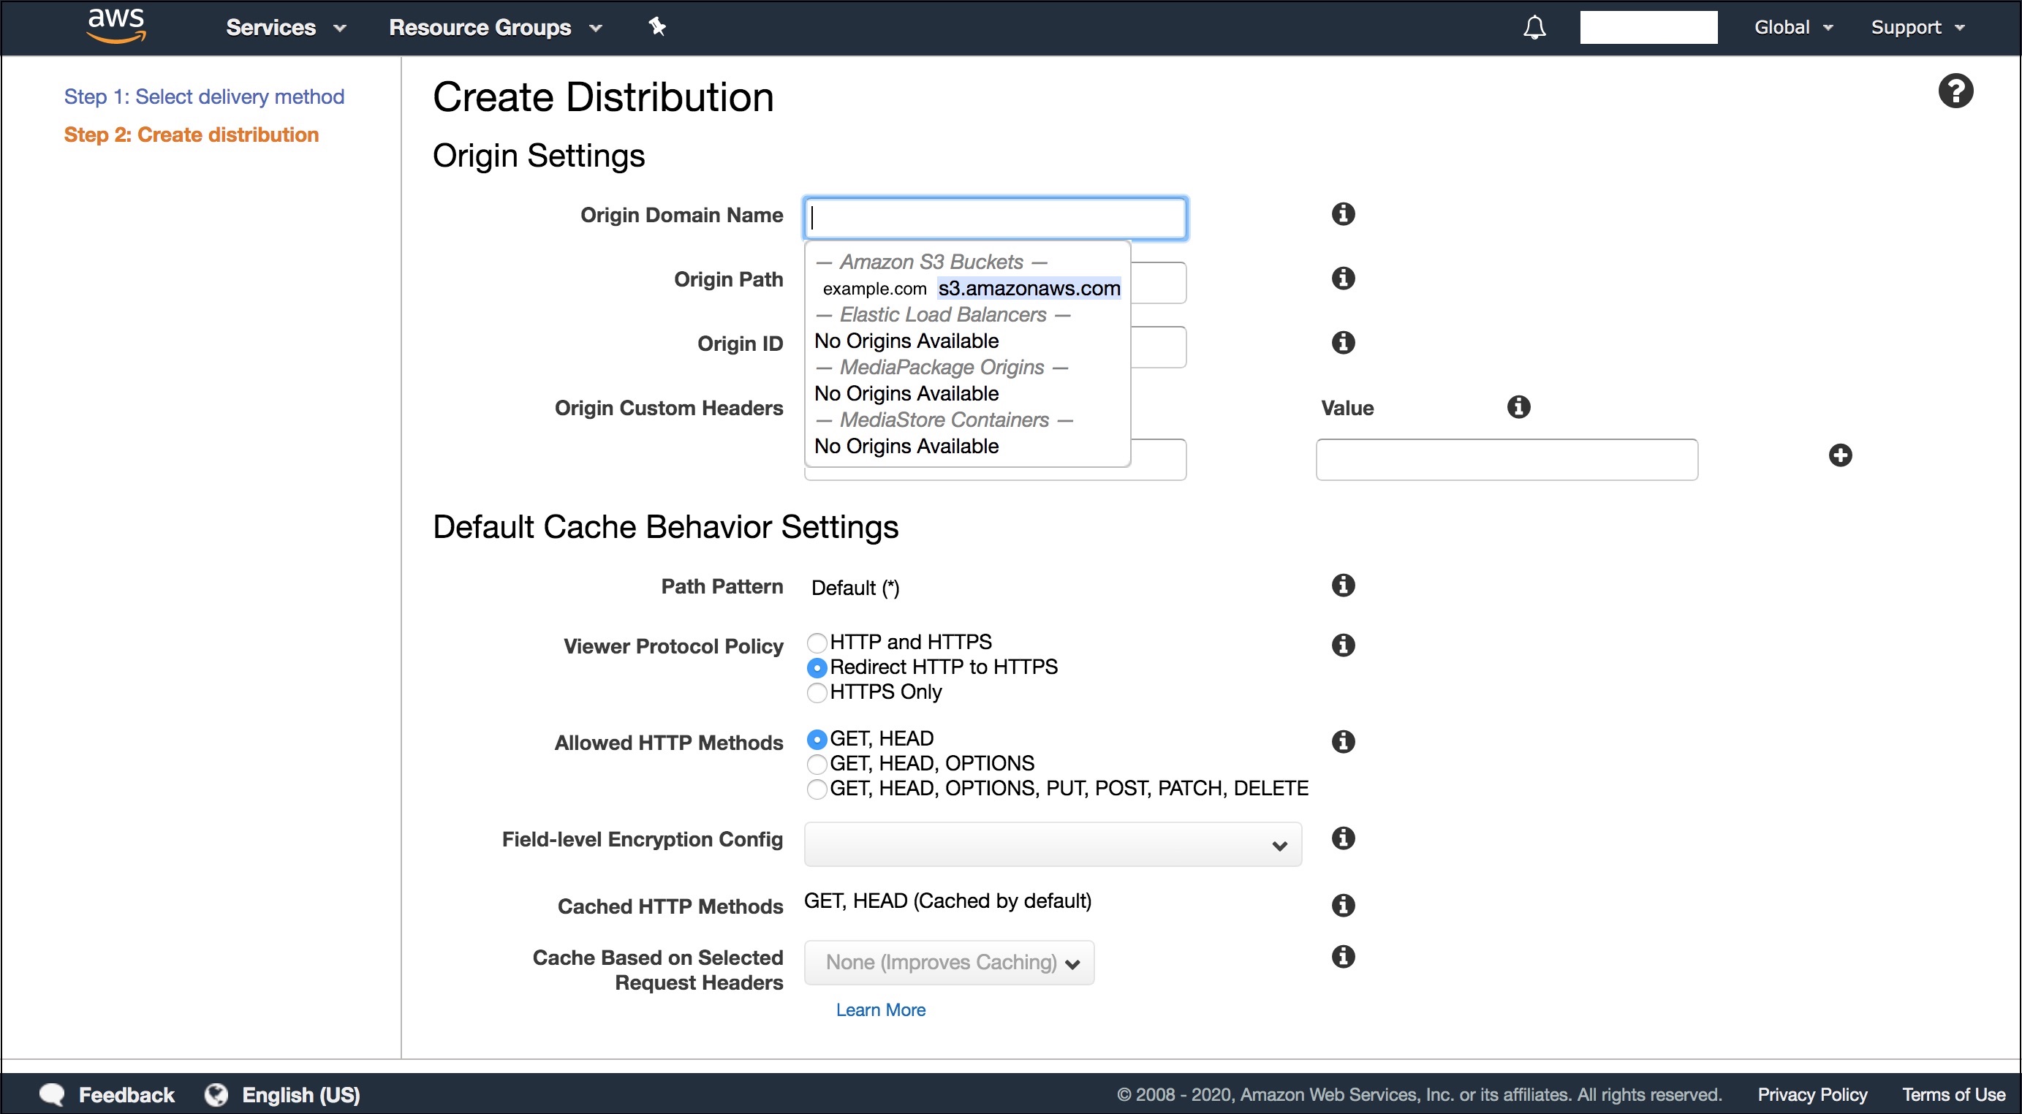Select HTTPS Only protocol policy
The image size is (2022, 1114).
(817, 692)
